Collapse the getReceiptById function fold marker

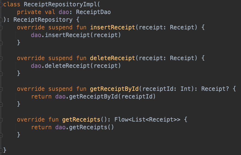click(1, 89)
